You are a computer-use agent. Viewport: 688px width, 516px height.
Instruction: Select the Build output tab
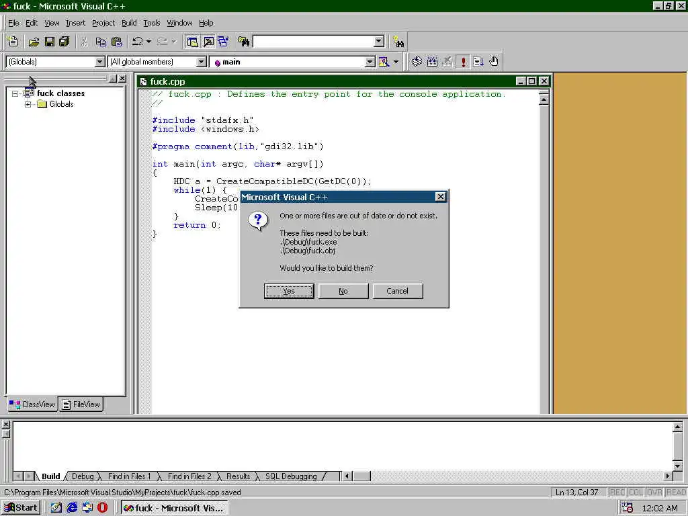pos(51,476)
